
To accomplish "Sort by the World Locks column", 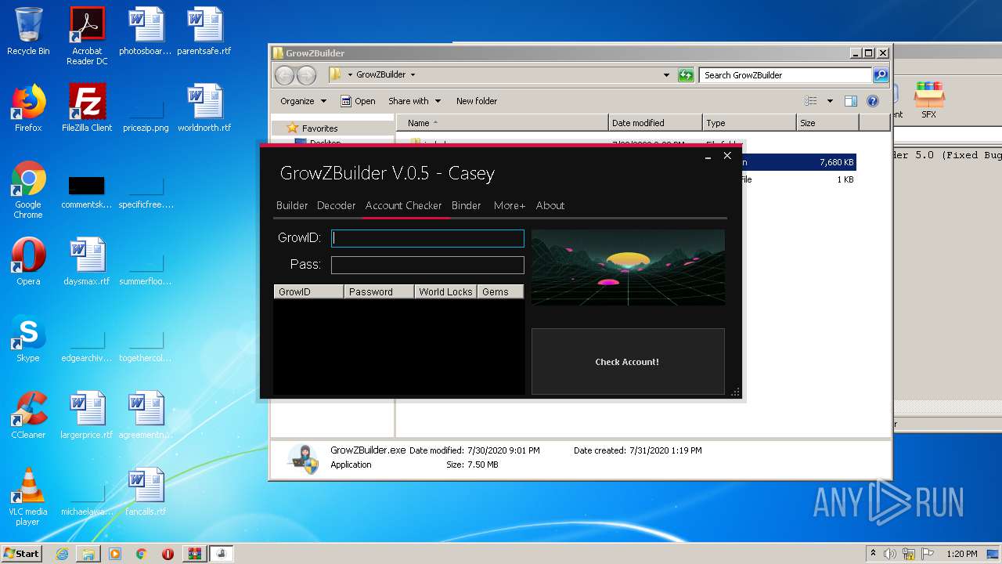I will (x=445, y=291).
